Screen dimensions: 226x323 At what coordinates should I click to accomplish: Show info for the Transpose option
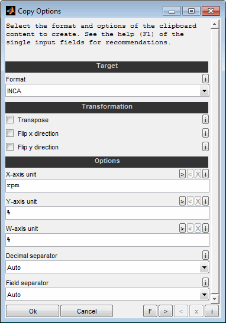coord(205,119)
